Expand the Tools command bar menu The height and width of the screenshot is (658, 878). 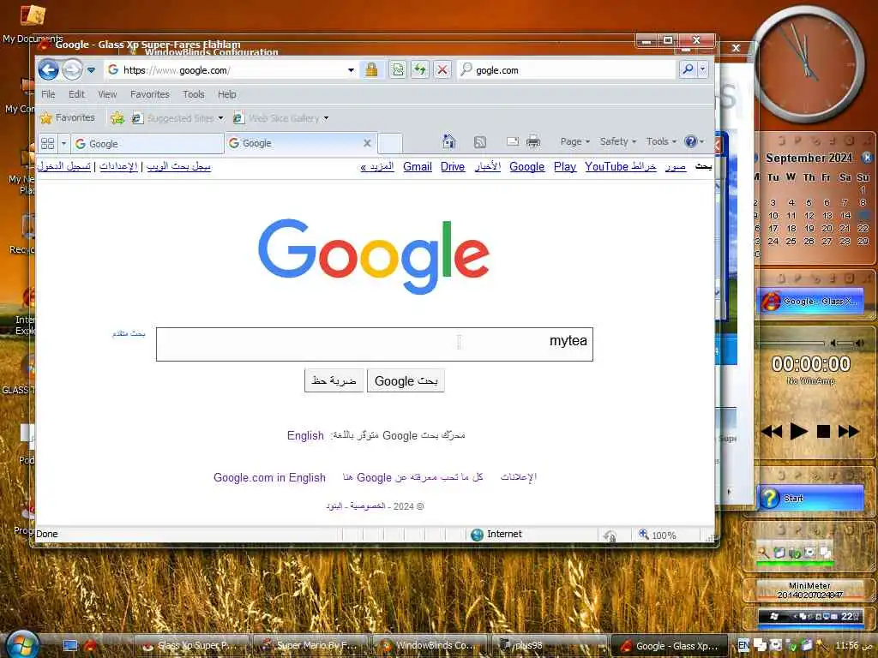pyautogui.click(x=661, y=141)
